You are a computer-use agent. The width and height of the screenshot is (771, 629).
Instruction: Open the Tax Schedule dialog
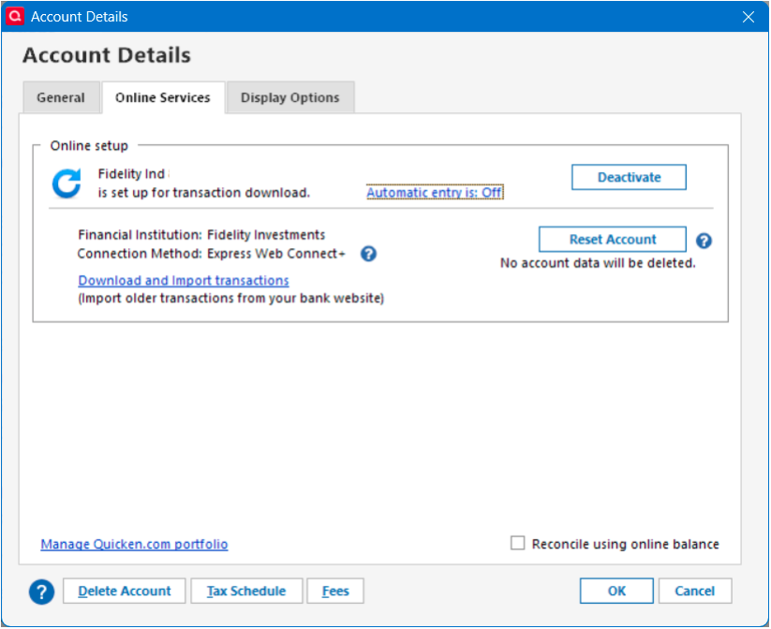(246, 591)
